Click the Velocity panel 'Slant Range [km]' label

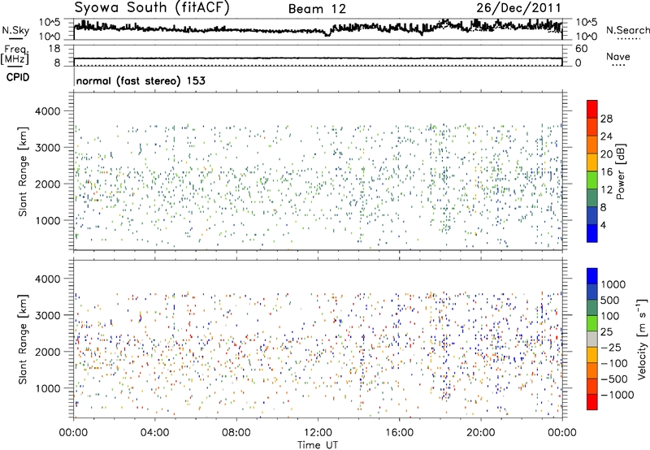(23, 340)
